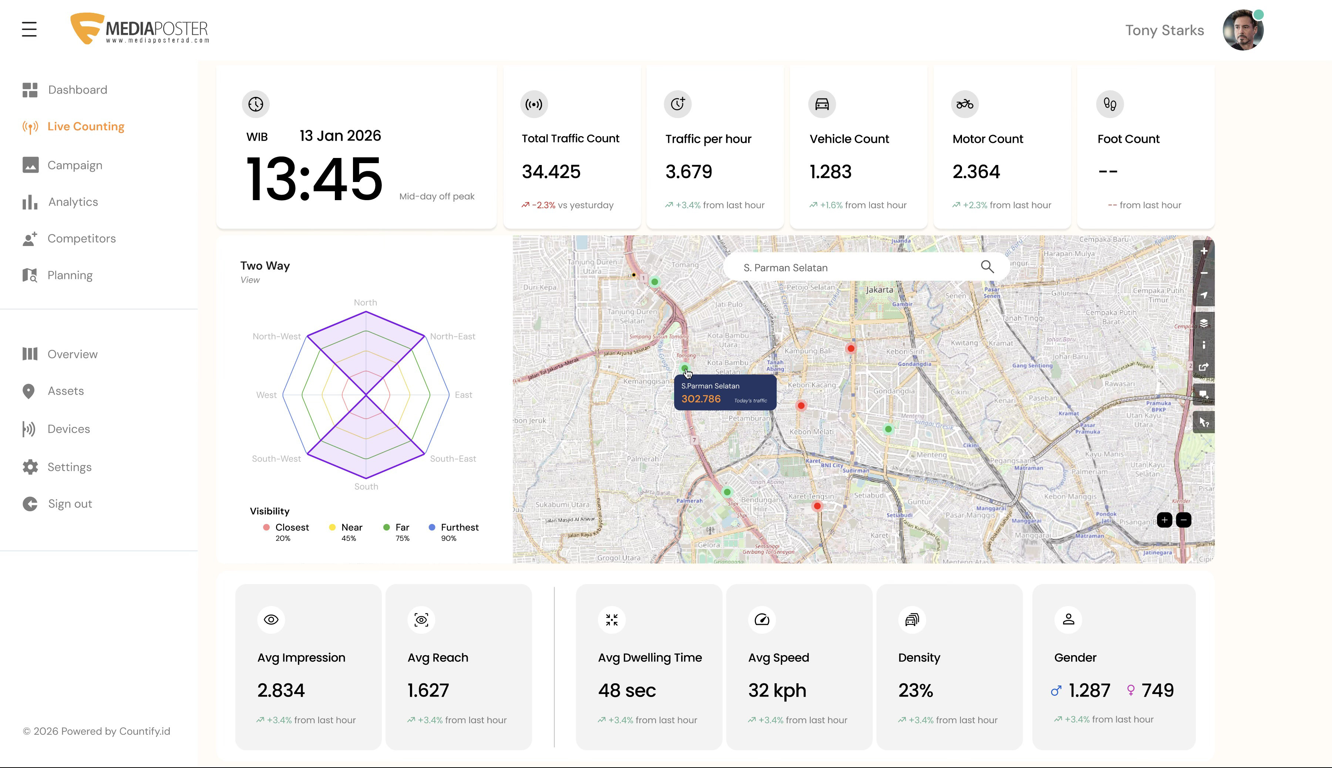Open the Devices page

click(68, 429)
